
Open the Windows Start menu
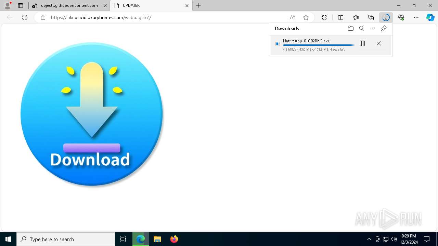[x=8, y=239]
